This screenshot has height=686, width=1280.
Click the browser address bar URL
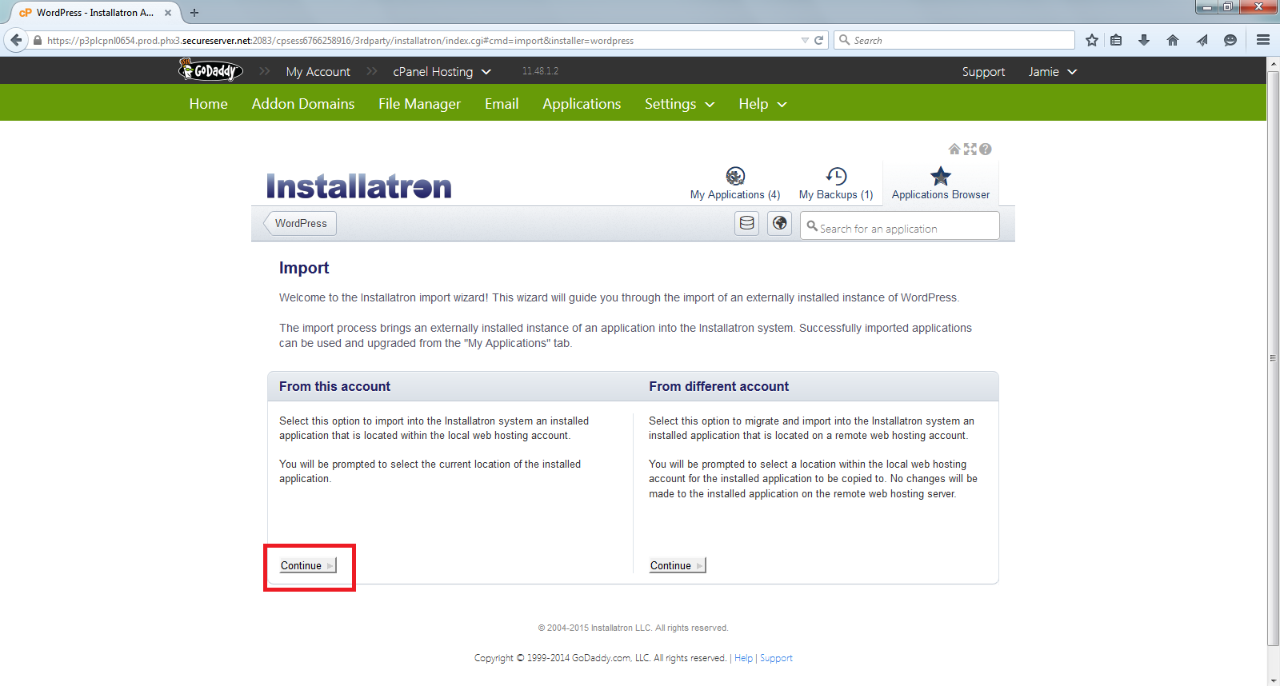[x=340, y=40]
